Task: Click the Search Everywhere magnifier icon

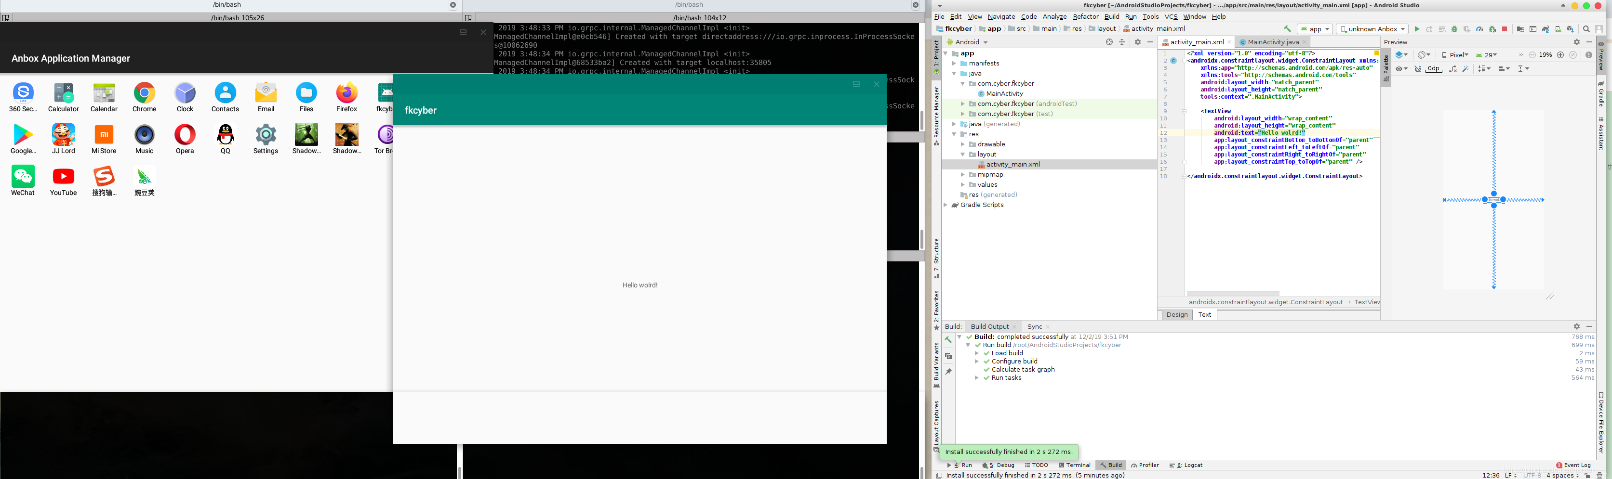Action: point(1586,29)
